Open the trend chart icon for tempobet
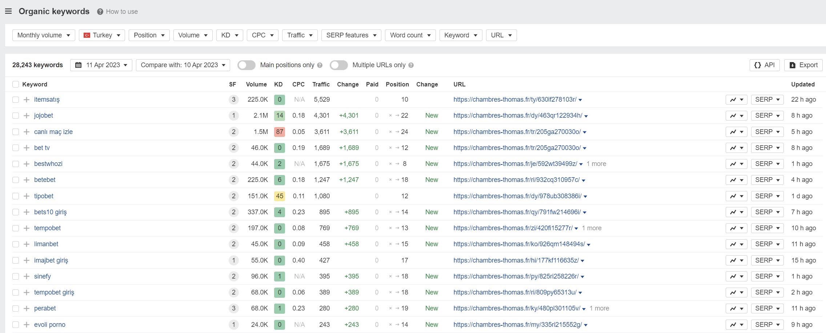The image size is (826, 333). tap(736, 228)
